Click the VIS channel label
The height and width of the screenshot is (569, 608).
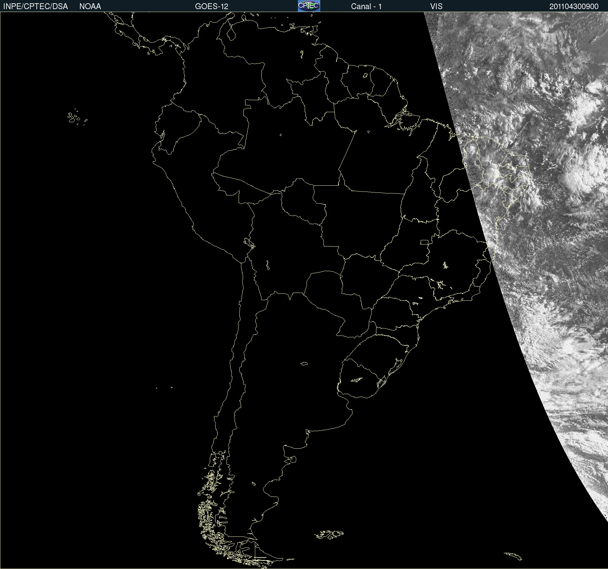point(436,7)
